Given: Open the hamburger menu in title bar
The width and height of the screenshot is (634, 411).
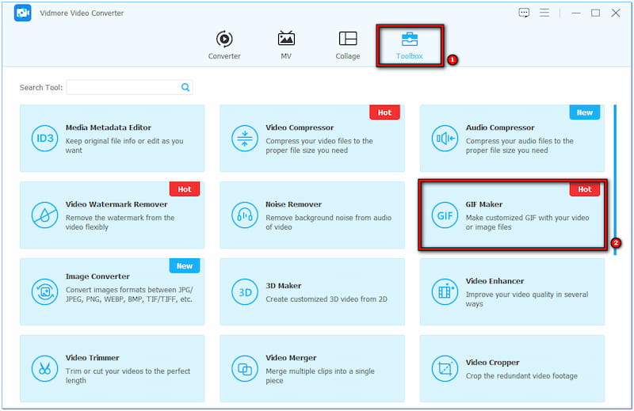Looking at the screenshot, I should [544, 13].
